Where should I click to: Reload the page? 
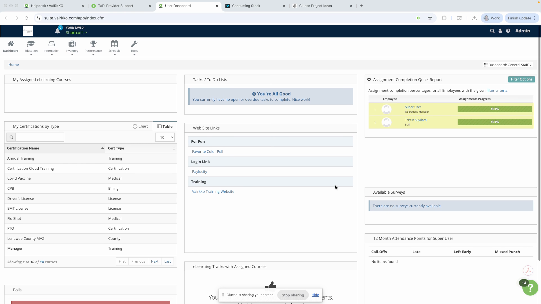(26, 18)
